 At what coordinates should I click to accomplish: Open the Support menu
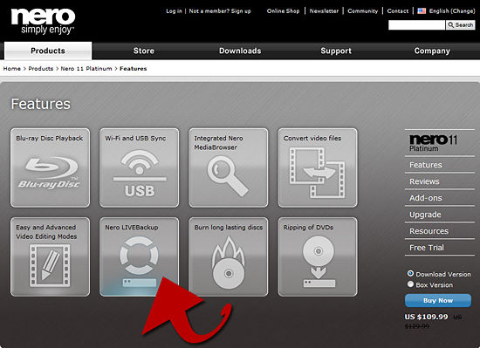[x=336, y=51]
